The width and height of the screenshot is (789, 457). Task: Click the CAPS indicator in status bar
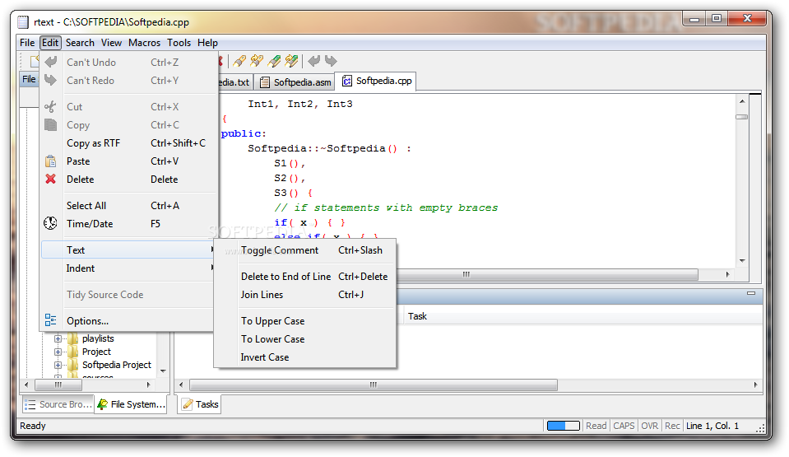click(x=624, y=426)
